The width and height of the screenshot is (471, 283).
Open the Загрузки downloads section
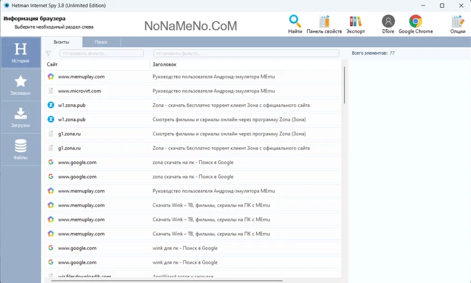tap(21, 117)
